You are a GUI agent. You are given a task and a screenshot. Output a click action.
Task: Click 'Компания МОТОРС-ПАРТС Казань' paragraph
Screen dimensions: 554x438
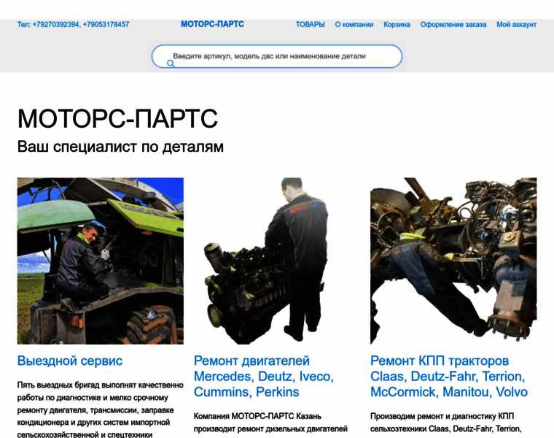pyautogui.click(x=270, y=423)
